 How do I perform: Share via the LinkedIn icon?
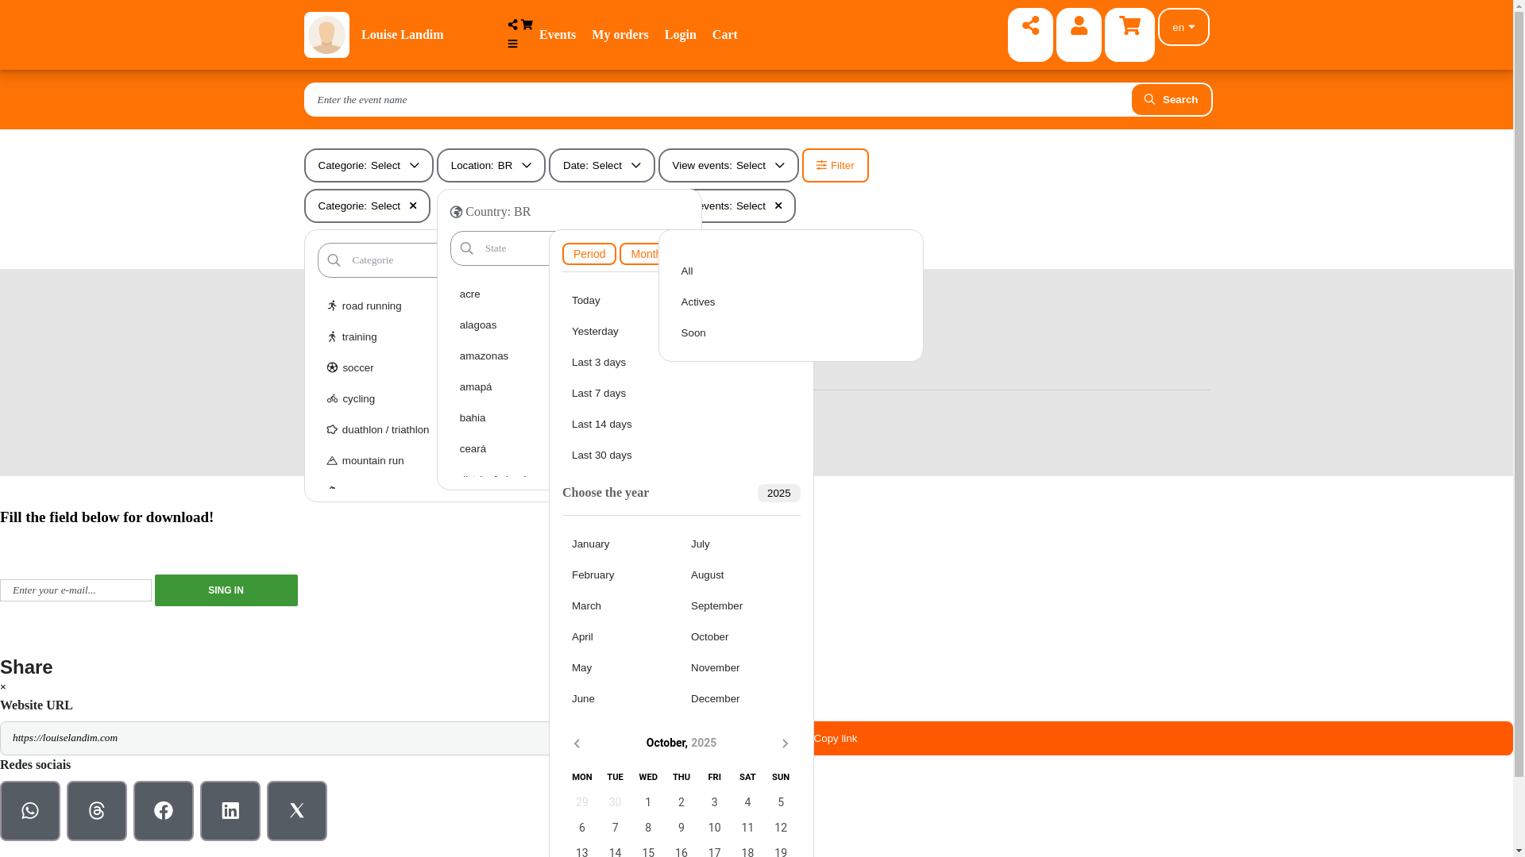[x=230, y=810]
